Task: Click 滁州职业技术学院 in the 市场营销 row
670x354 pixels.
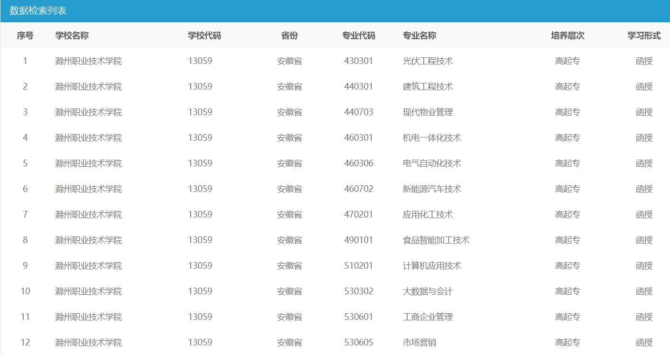Action: click(x=89, y=343)
